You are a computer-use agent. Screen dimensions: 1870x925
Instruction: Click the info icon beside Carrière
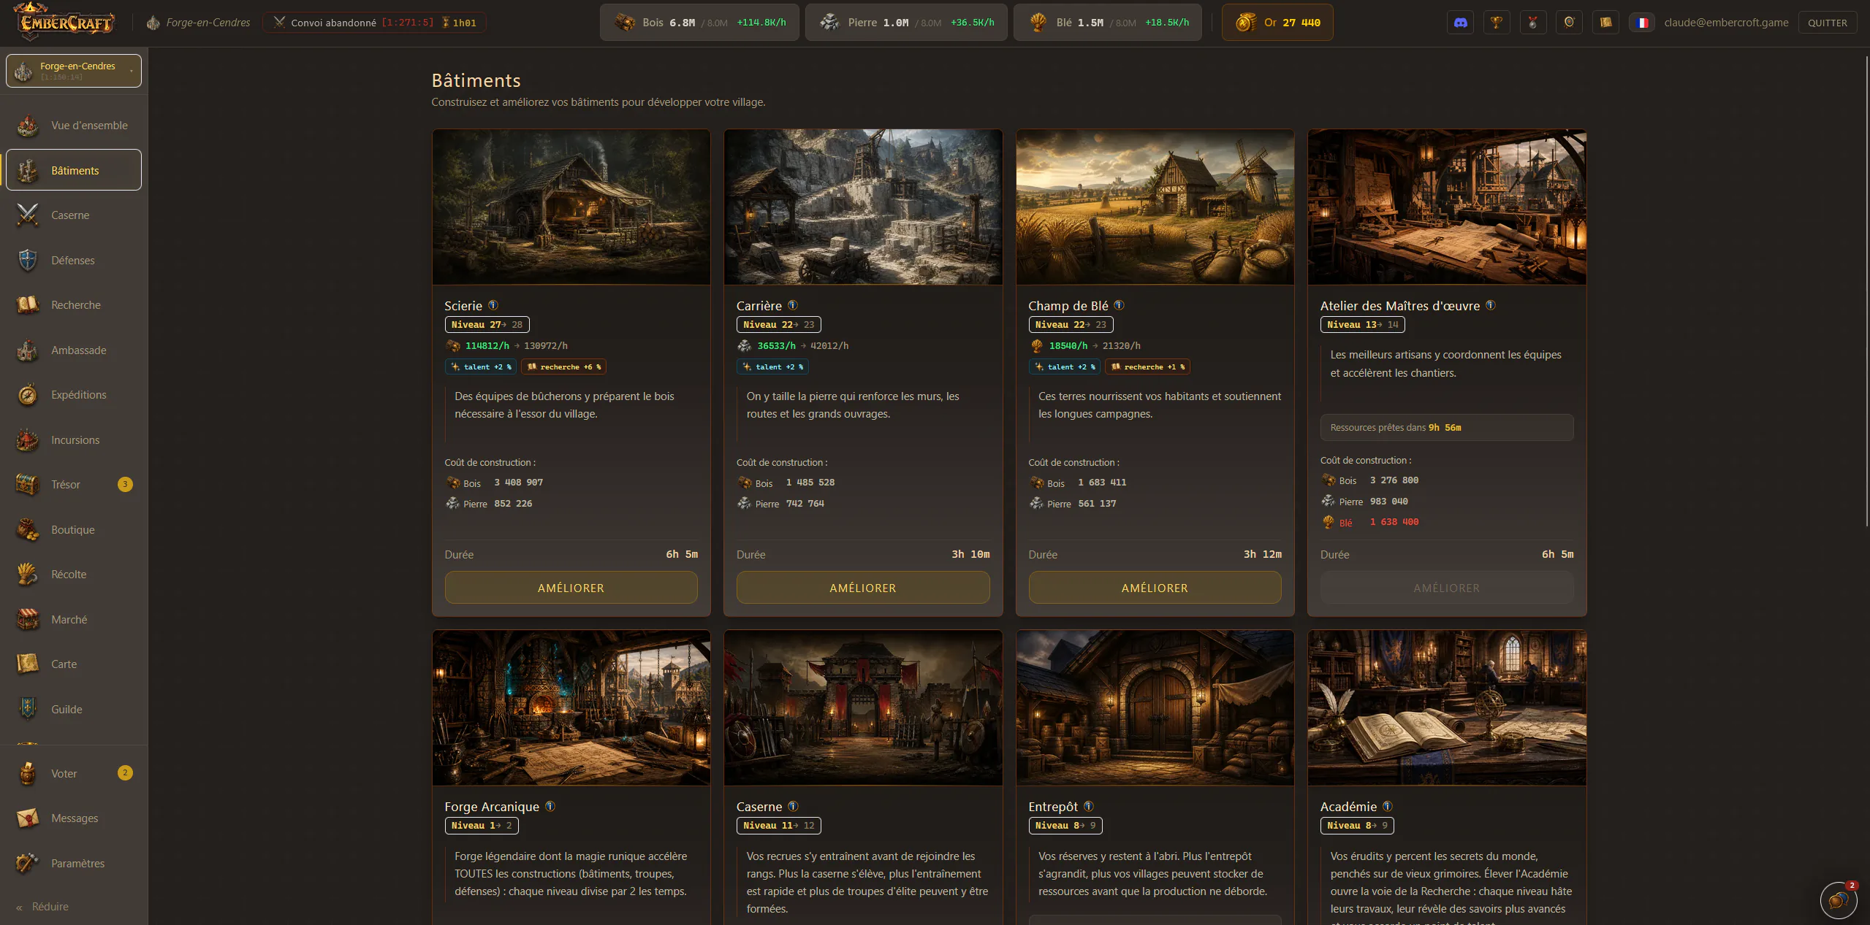pos(793,305)
